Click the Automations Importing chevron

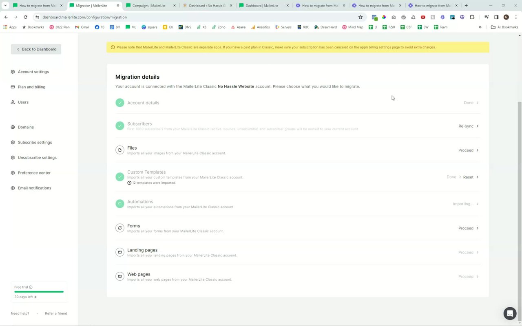click(478, 204)
